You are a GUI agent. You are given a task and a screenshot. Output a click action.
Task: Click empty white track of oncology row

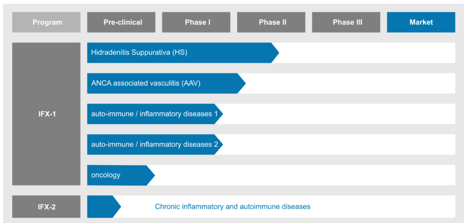[x=305, y=175]
